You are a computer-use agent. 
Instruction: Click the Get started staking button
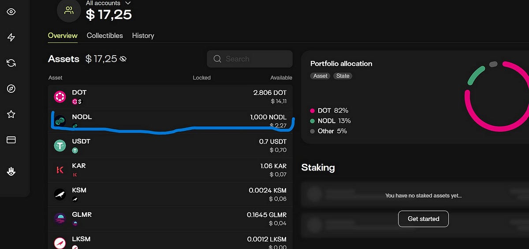(x=423, y=219)
